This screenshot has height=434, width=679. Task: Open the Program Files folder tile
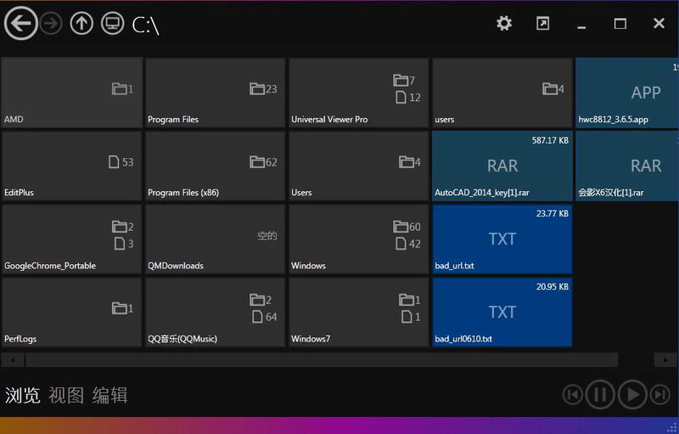point(216,93)
